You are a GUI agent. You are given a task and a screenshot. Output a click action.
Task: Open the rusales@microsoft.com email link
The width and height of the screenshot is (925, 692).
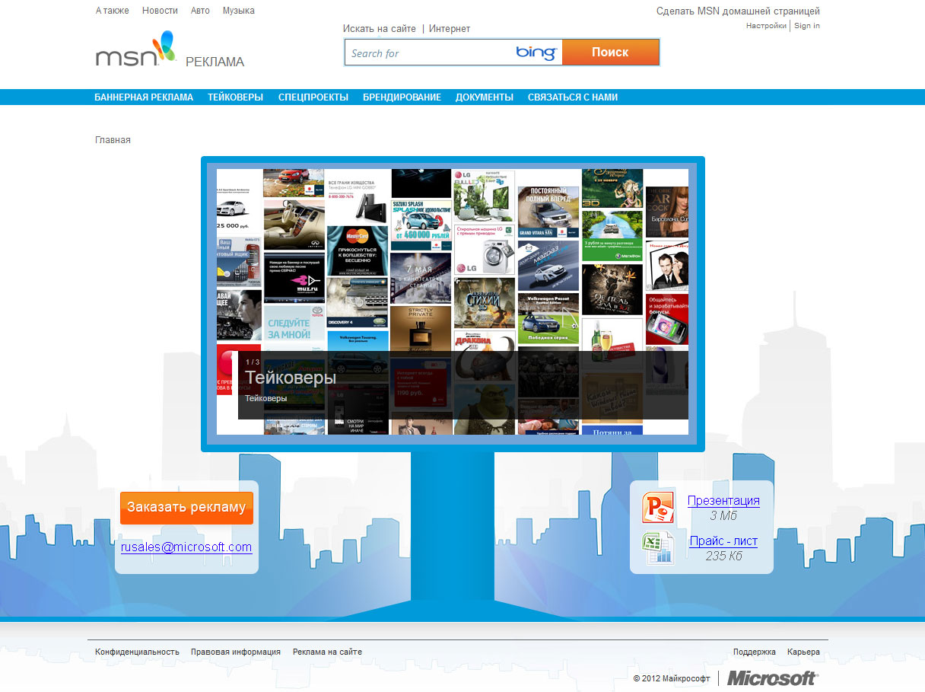tap(186, 545)
